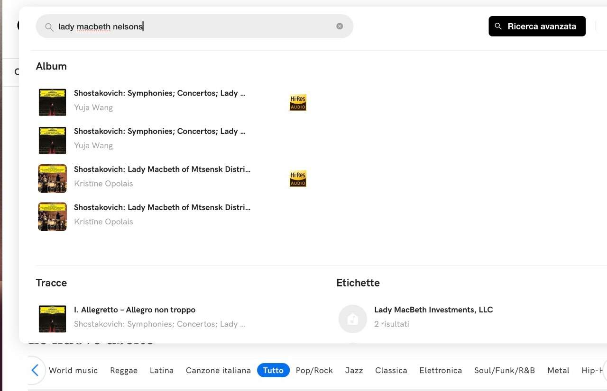Open the first Shostakovich Symphonies album cover
The width and height of the screenshot is (607, 391).
52,102
